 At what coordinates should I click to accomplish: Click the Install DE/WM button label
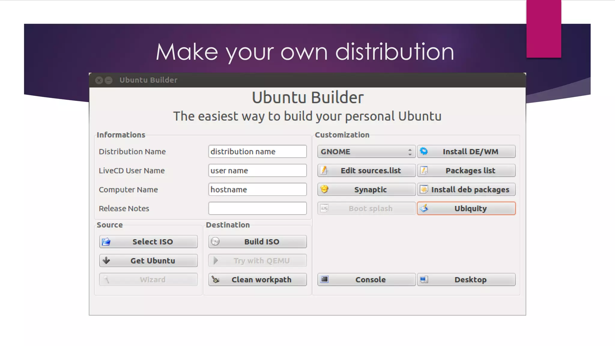471,152
